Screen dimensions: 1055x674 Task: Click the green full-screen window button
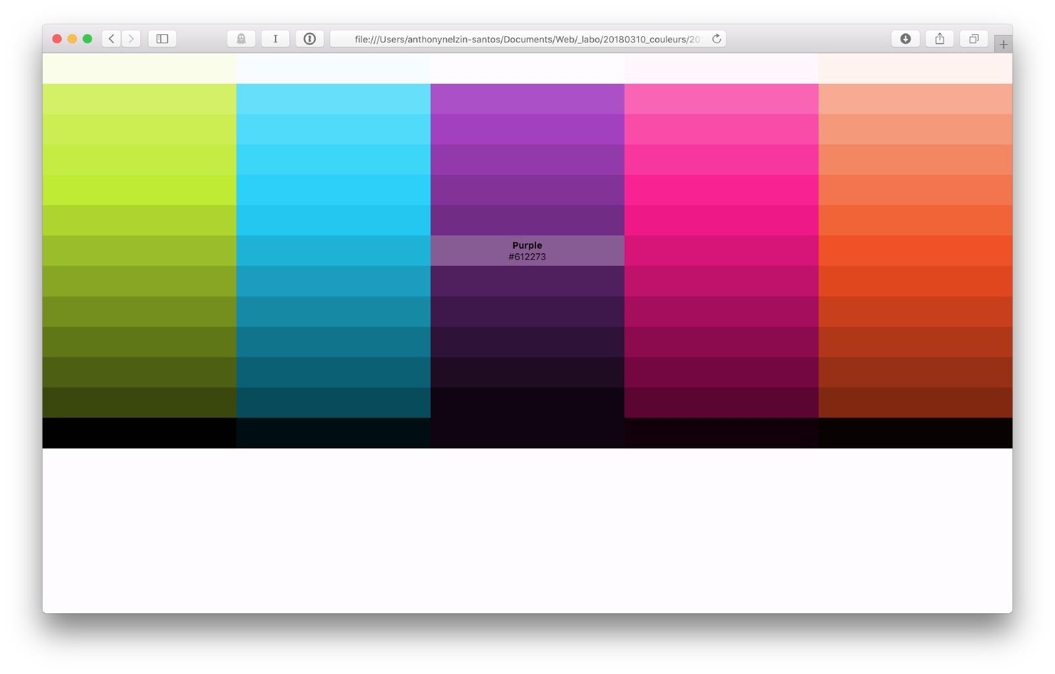[x=87, y=39]
